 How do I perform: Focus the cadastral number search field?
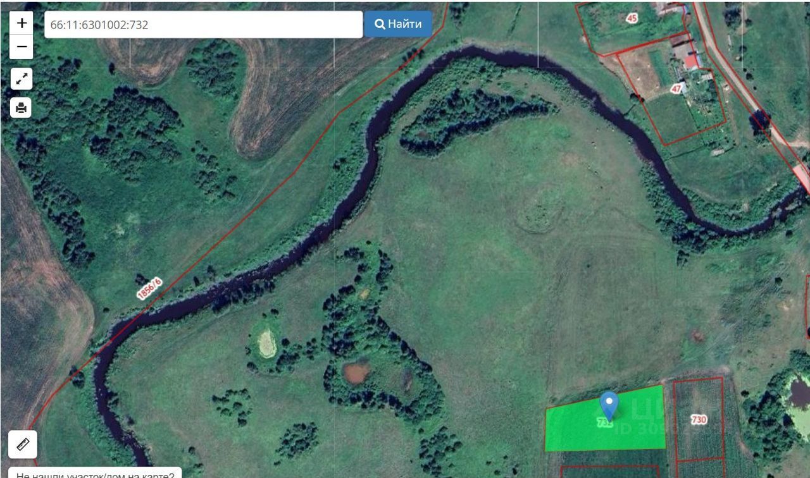pos(203,25)
